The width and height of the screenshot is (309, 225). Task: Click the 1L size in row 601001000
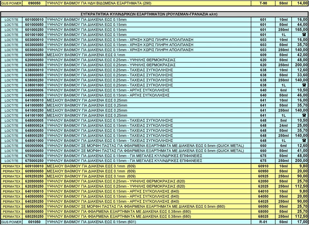[284, 35]
